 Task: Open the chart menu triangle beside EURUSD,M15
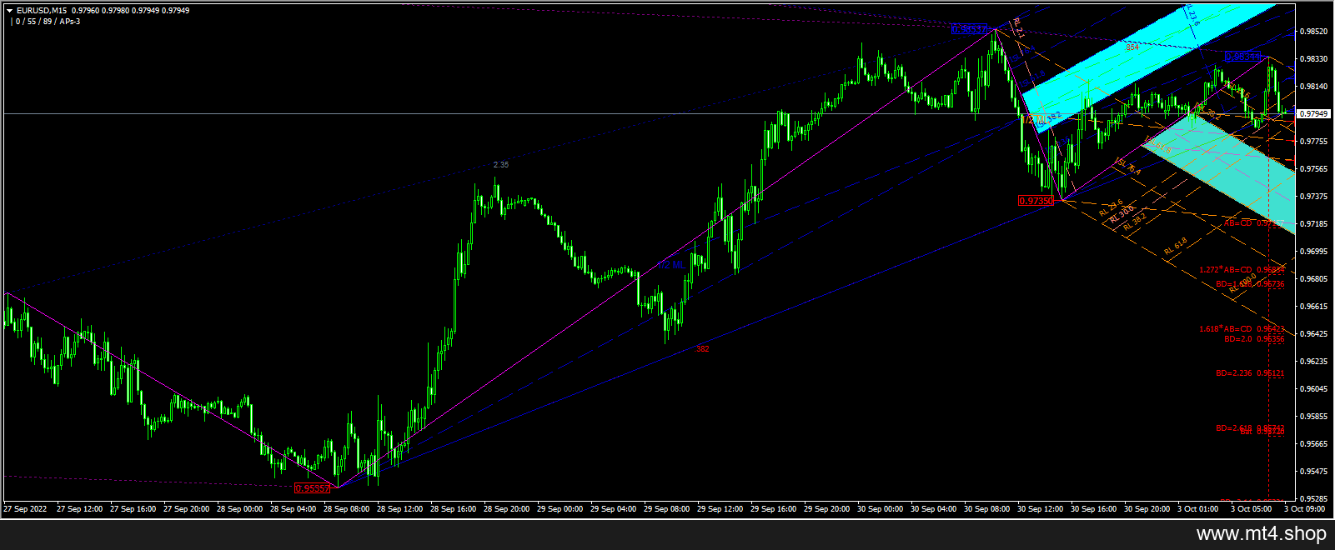pyautogui.click(x=9, y=11)
